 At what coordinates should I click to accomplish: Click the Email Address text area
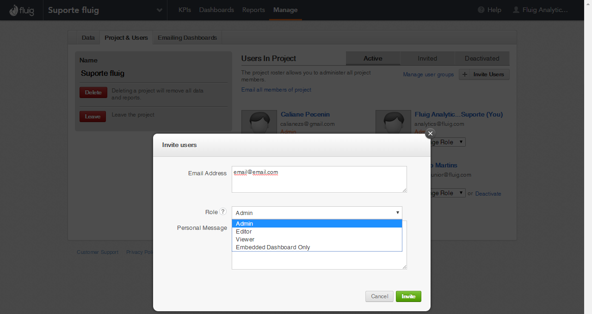pyautogui.click(x=319, y=179)
